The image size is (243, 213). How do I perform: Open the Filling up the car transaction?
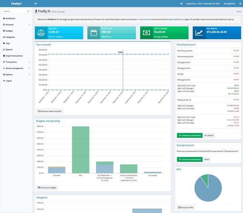[x=184, y=100]
